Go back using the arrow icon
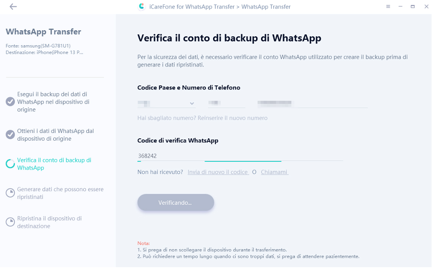 (13, 7)
